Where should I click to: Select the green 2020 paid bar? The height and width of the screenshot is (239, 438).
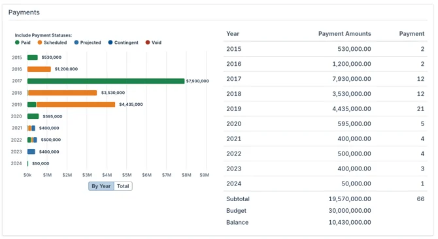33,116
